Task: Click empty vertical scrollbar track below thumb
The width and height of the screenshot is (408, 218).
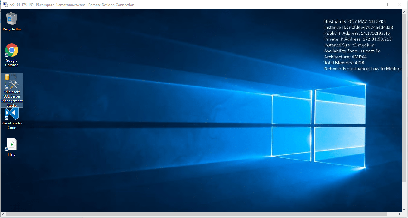Action: (x=405, y=194)
